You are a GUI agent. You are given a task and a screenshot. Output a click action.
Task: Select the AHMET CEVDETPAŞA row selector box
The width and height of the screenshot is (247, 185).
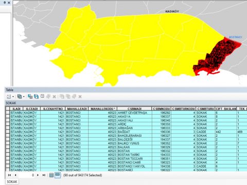point(8,113)
